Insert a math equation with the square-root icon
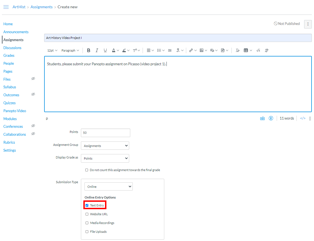This screenshot has width=314, height=241. 258,50
